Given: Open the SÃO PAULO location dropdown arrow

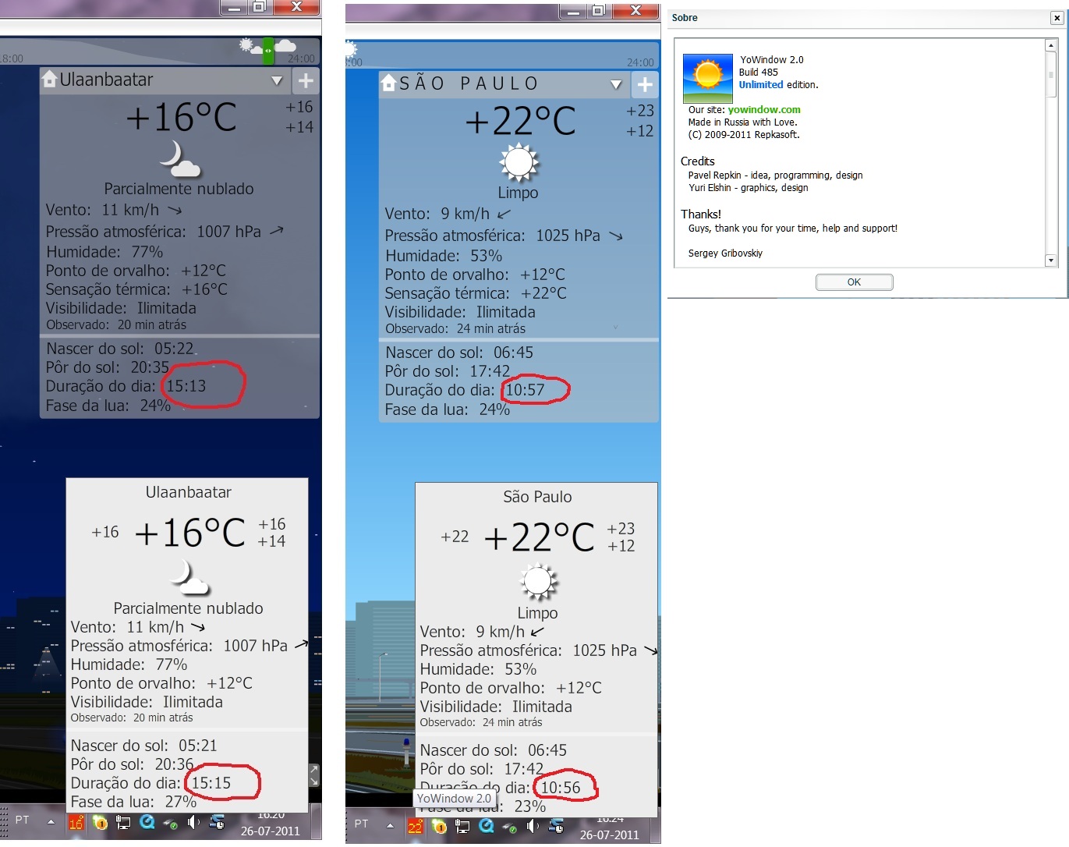Looking at the screenshot, I should click(x=616, y=84).
